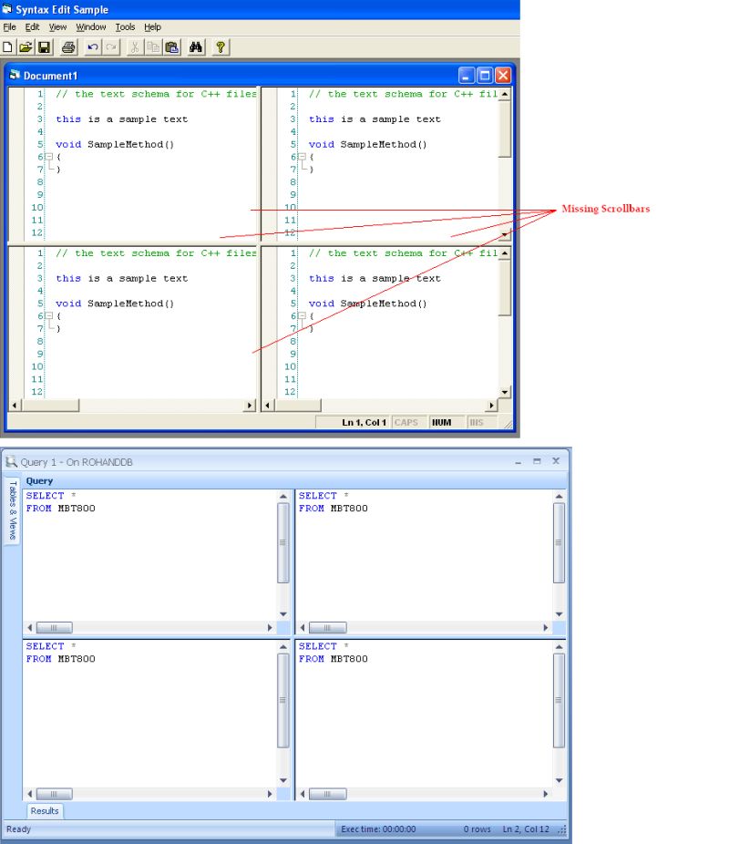Open the Tables & Views side tab
The image size is (729, 844).
point(13,509)
